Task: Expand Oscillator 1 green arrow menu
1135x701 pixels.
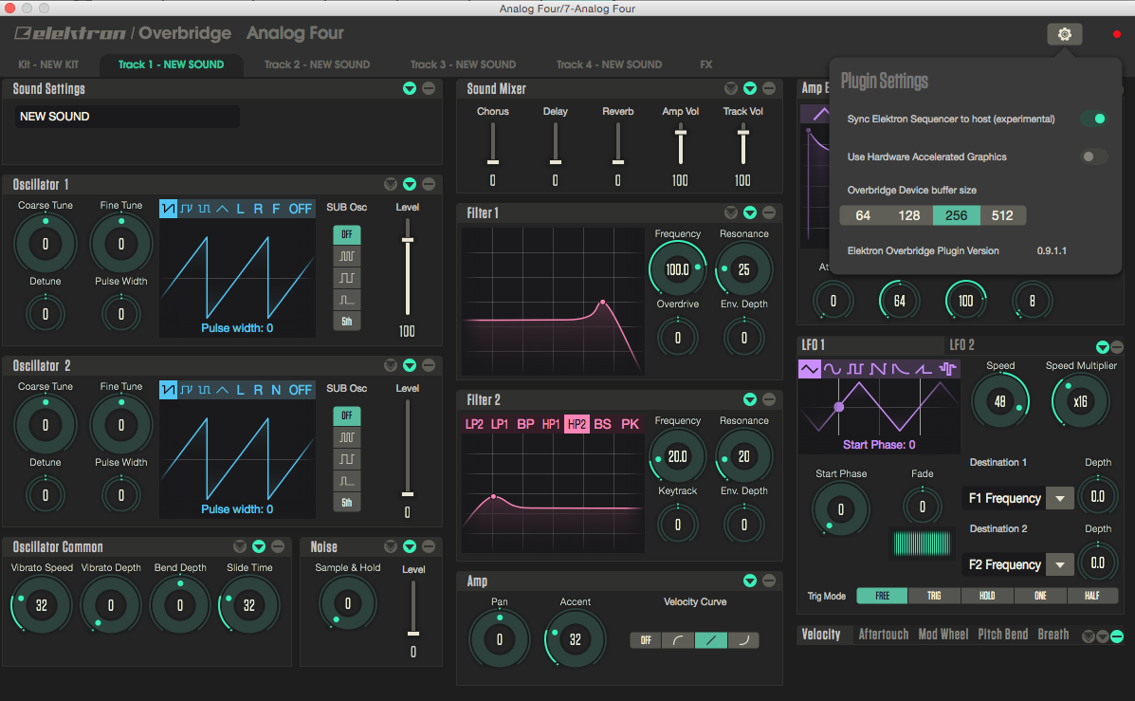Action: pyautogui.click(x=410, y=184)
